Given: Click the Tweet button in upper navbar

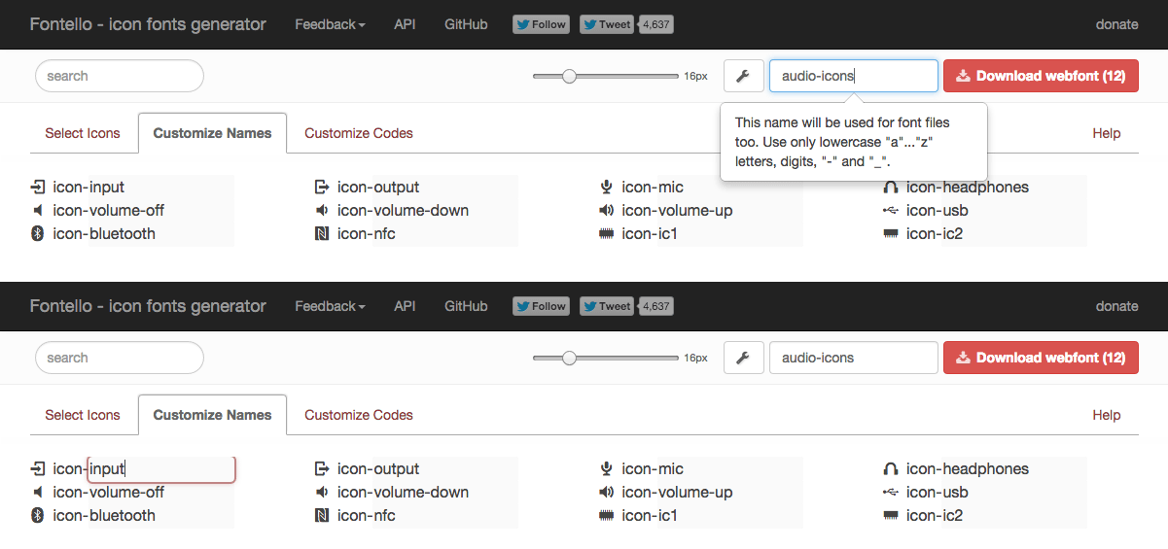Looking at the screenshot, I should pos(607,24).
